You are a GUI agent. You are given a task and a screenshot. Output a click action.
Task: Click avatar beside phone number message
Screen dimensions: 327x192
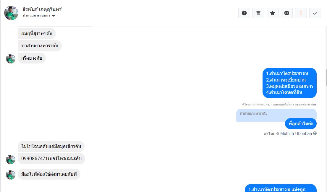tap(10, 159)
